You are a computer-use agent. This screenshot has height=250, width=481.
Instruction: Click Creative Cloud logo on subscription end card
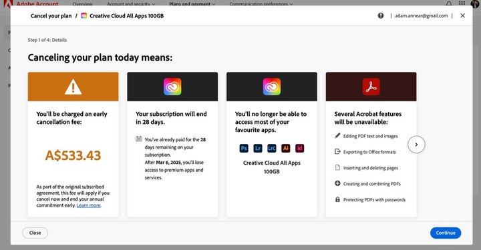[x=172, y=87]
